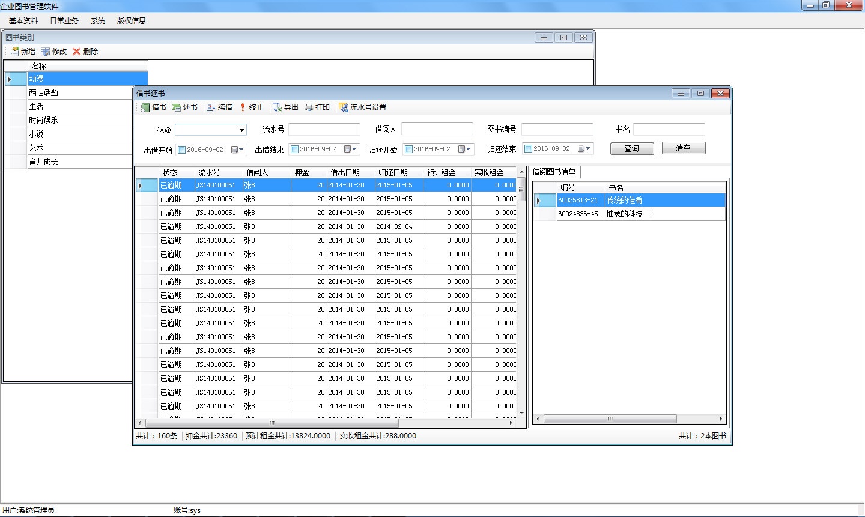Click the 新增 (add) category icon
This screenshot has height=517, width=865.
tap(14, 52)
